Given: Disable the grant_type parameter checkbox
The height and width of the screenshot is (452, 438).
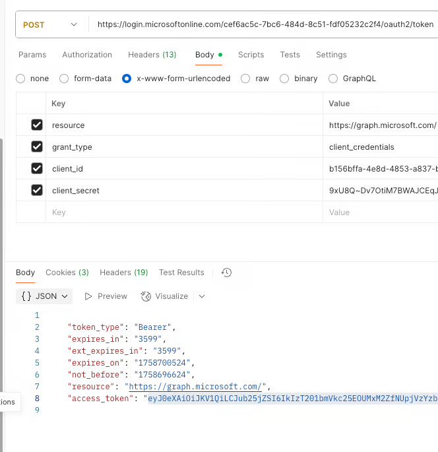Looking at the screenshot, I should pyautogui.click(x=37, y=147).
